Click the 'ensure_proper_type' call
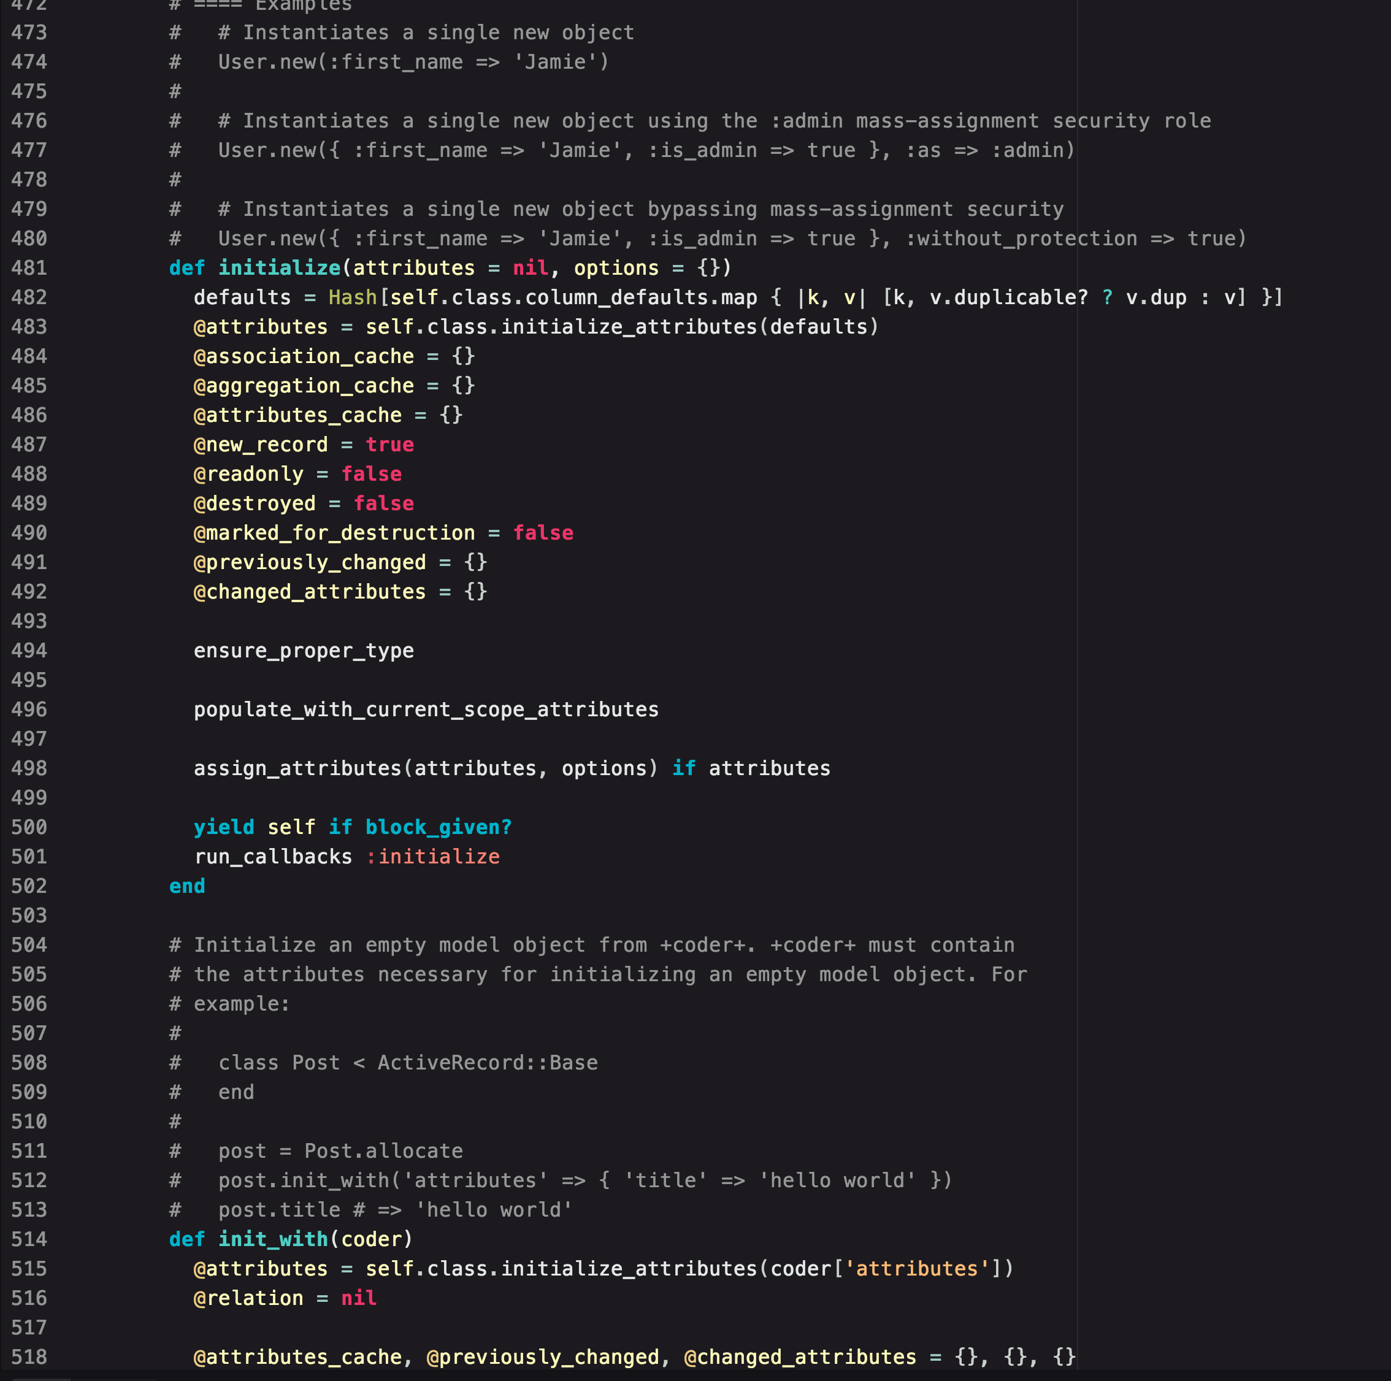The height and width of the screenshot is (1381, 1391). point(303,650)
